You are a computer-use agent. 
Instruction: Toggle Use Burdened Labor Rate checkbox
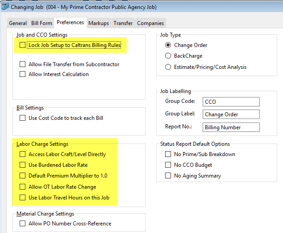(23, 165)
